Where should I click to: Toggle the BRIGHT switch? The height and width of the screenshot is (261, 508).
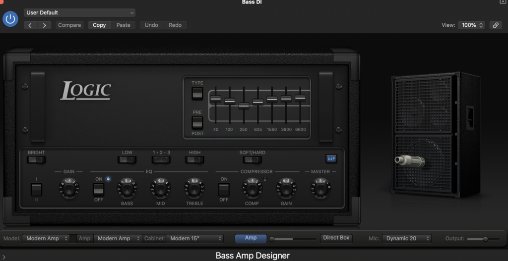(x=36, y=159)
